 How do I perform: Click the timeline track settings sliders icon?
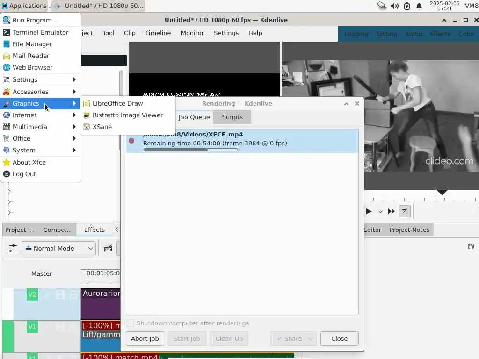pyautogui.click(x=13, y=248)
